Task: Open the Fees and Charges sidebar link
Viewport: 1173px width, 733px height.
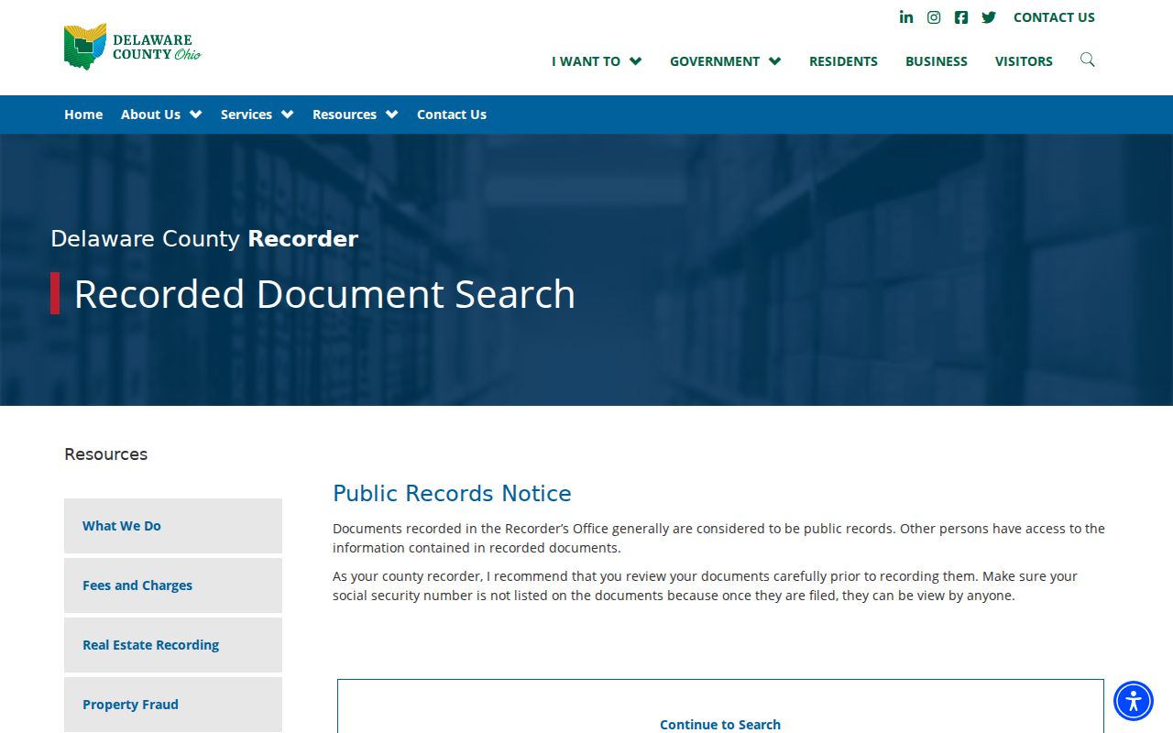Action: pyautogui.click(x=173, y=585)
